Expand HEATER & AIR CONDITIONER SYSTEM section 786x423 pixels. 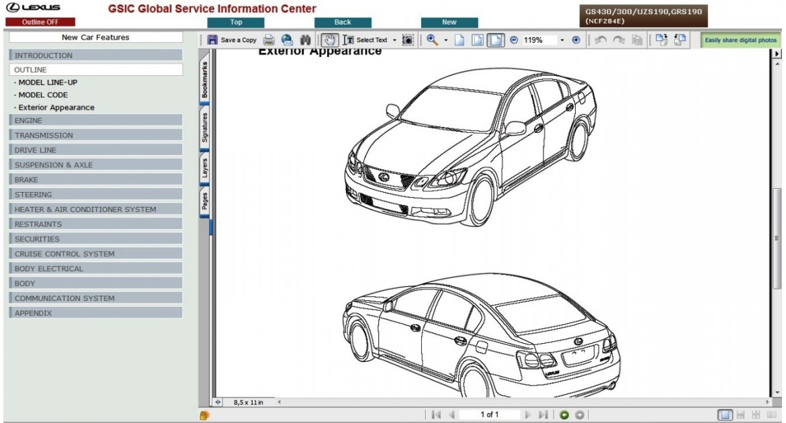(x=95, y=209)
